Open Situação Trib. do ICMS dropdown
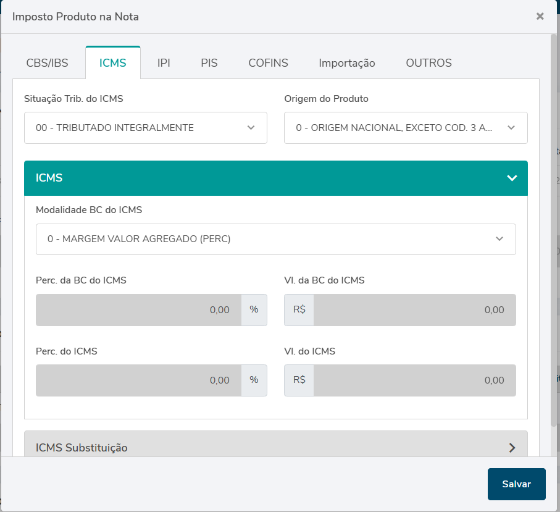Viewport: 560px width, 512px height. pos(146,128)
